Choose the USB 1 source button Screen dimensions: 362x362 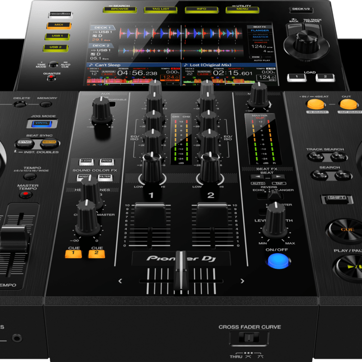tap(57, 36)
